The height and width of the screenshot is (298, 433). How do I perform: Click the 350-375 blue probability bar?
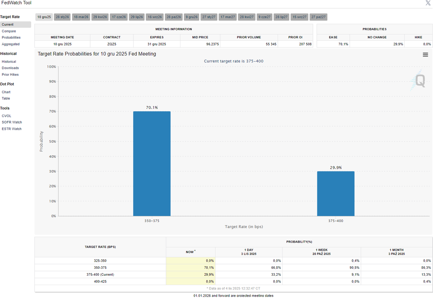pyautogui.click(x=152, y=164)
